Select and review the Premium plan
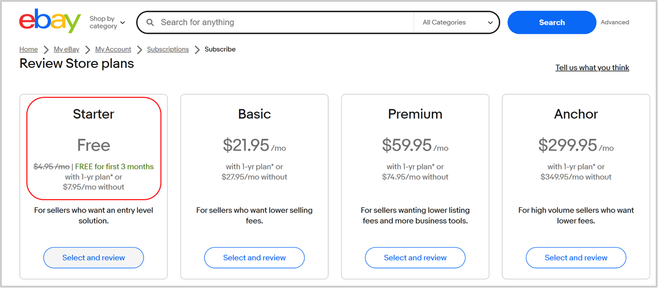 [x=415, y=258]
